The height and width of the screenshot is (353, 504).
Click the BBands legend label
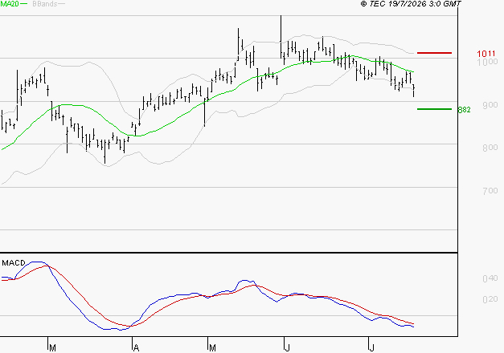[x=45, y=4]
